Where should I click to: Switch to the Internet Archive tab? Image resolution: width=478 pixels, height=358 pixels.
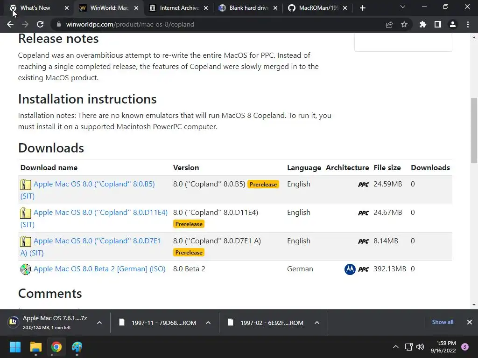tap(179, 8)
